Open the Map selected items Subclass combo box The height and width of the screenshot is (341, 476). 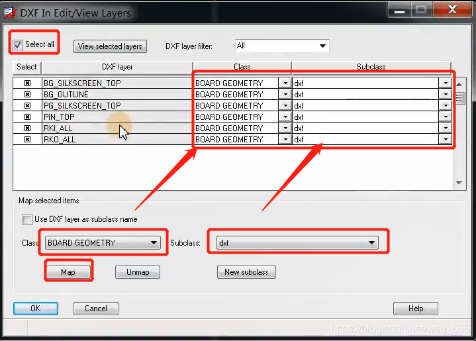point(297,242)
